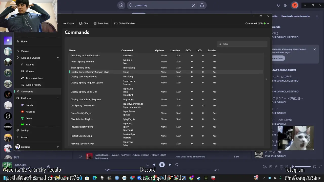Select Commands in the sidebar
Viewport: 324px width, 182px height.
[37, 92]
